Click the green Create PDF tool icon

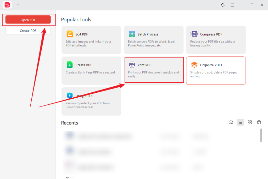[x=70, y=65]
